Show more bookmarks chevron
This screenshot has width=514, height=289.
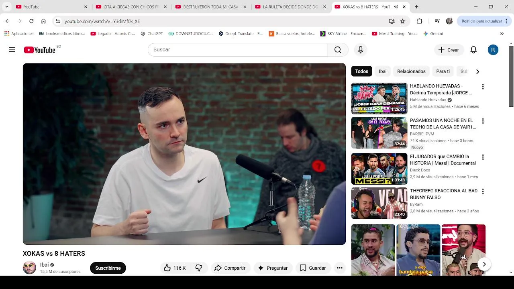click(502, 34)
